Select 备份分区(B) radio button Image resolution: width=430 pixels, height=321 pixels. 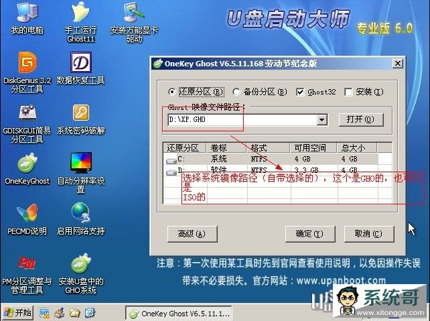coord(236,92)
